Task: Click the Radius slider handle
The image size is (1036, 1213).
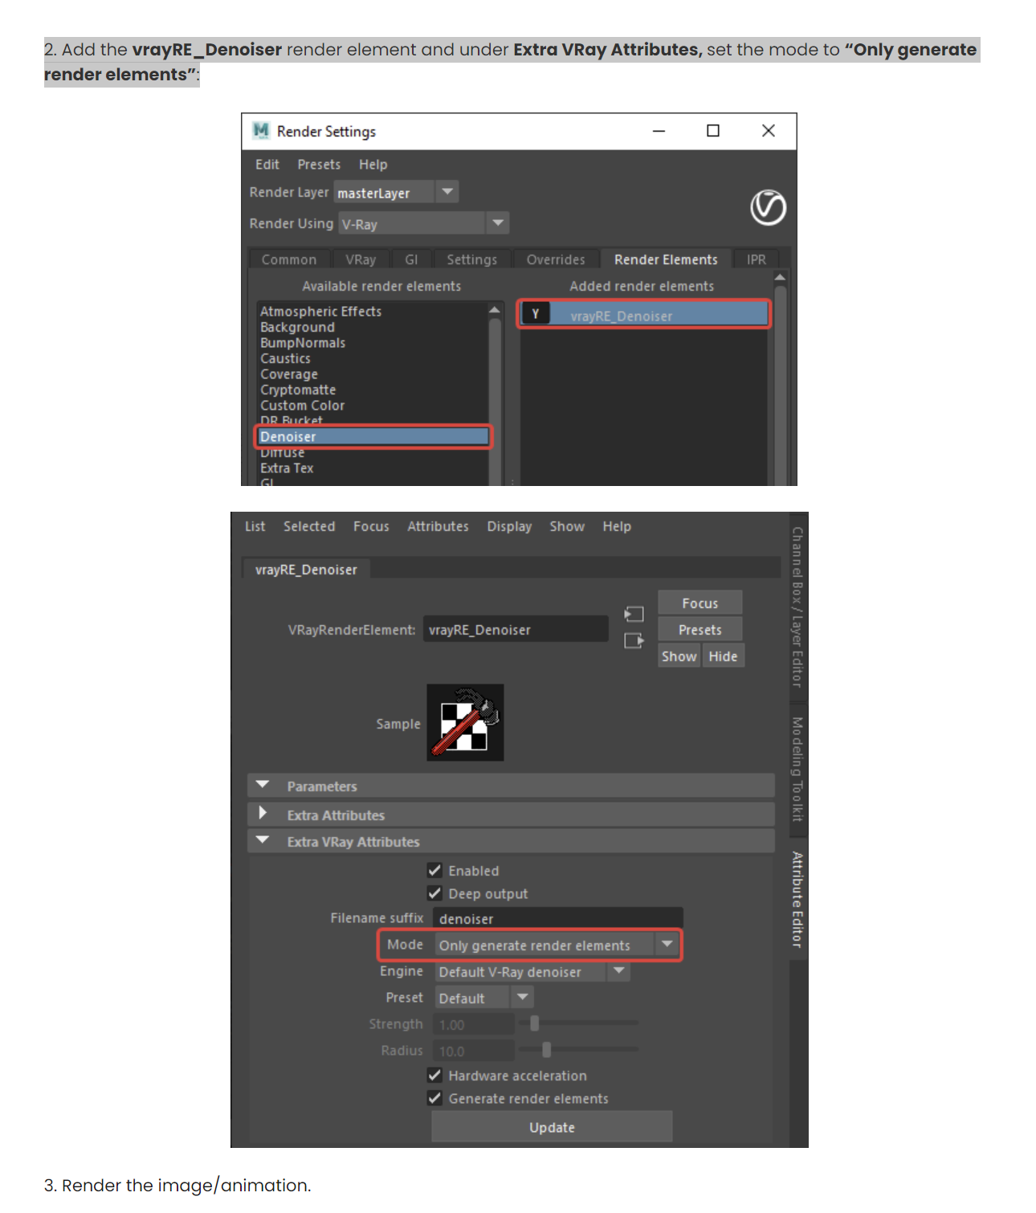Action: (547, 1049)
